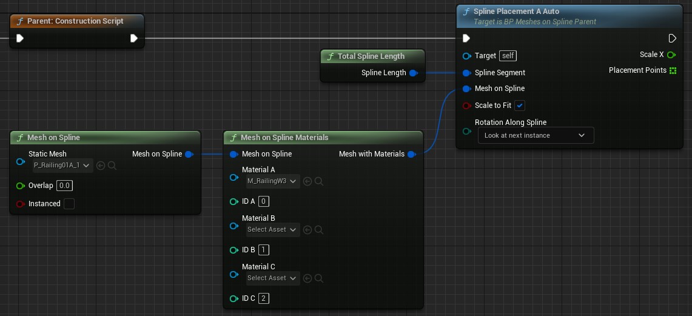Click the ID A value field

(263, 202)
